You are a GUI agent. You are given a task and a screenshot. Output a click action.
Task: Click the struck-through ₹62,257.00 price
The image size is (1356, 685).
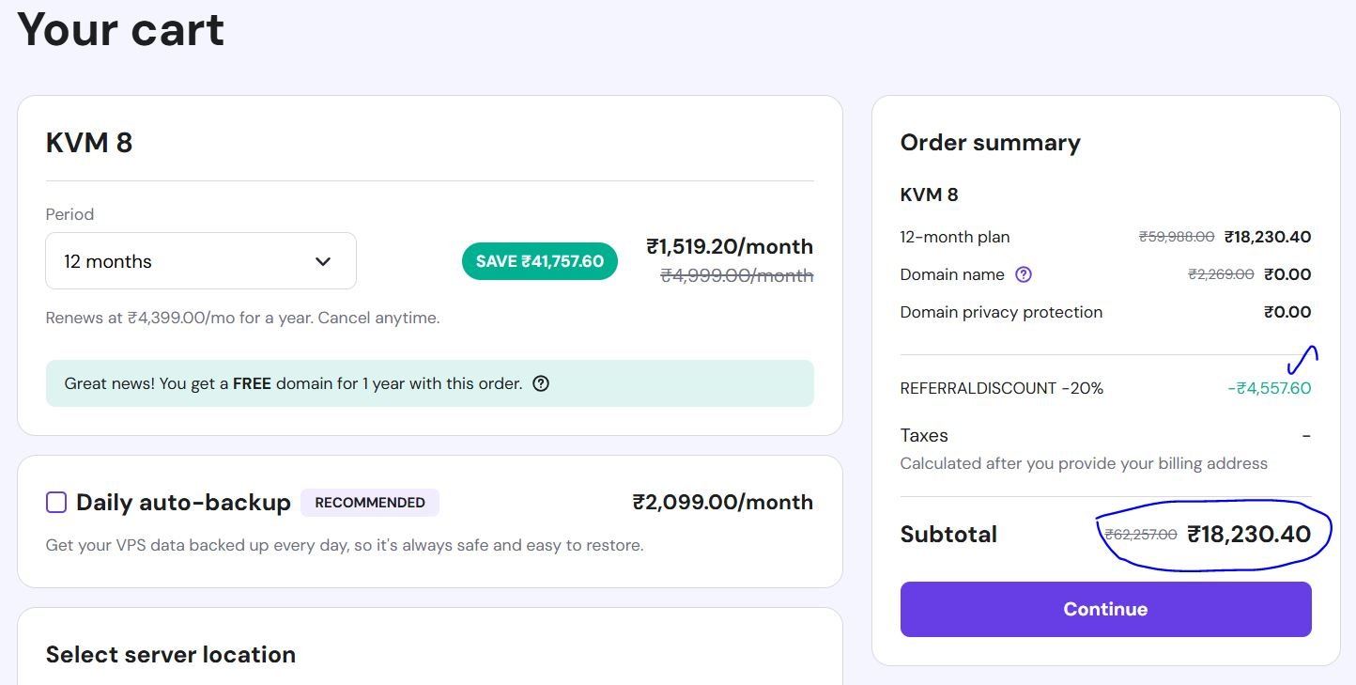point(1140,535)
